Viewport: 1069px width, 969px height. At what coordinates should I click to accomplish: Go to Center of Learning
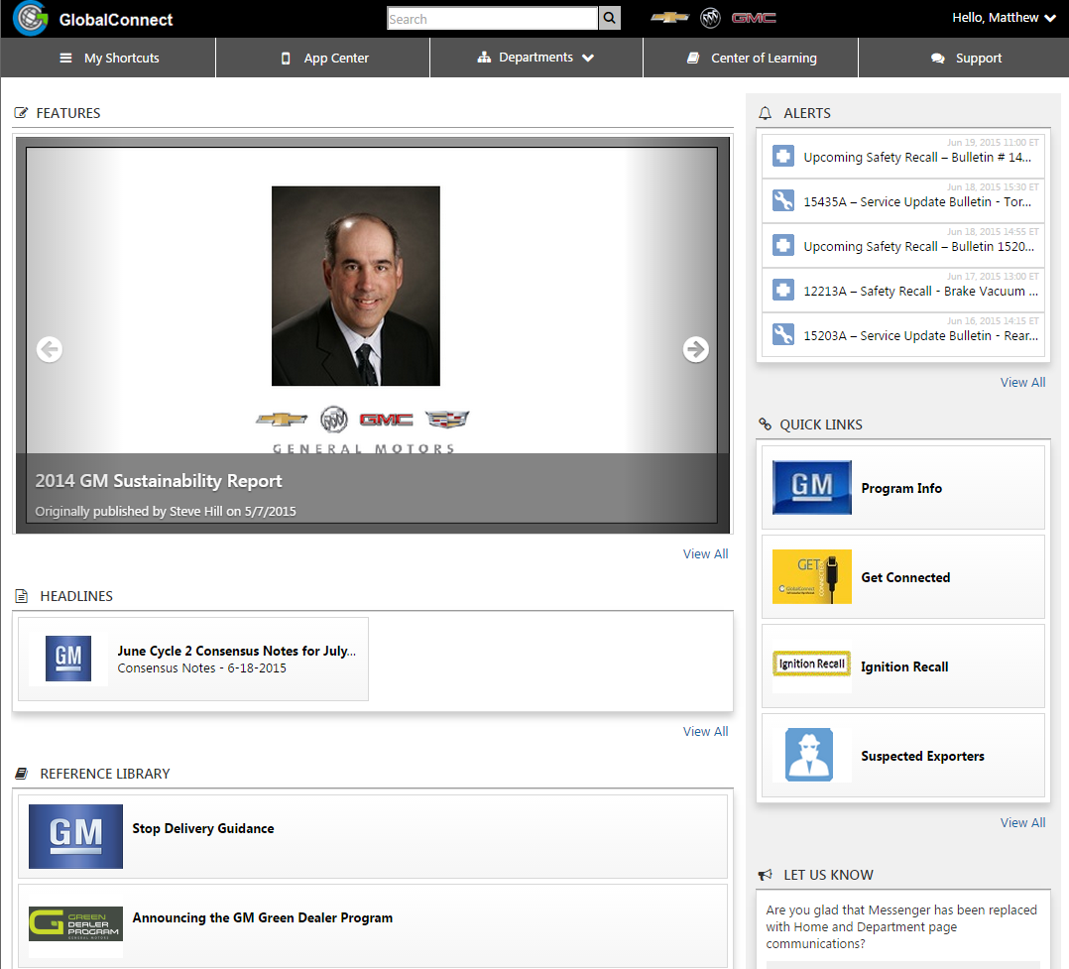pos(751,58)
